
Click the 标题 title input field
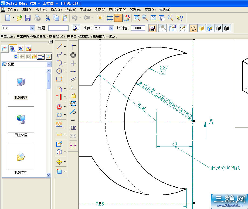[58, 28]
